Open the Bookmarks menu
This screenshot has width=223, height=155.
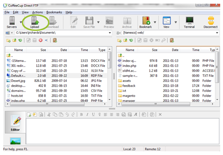point(54,12)
